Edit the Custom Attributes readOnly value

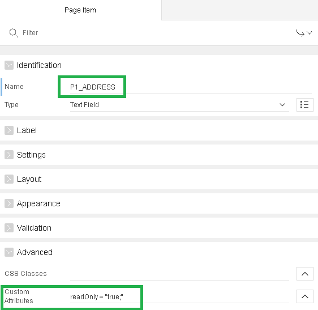coord(179,297)
